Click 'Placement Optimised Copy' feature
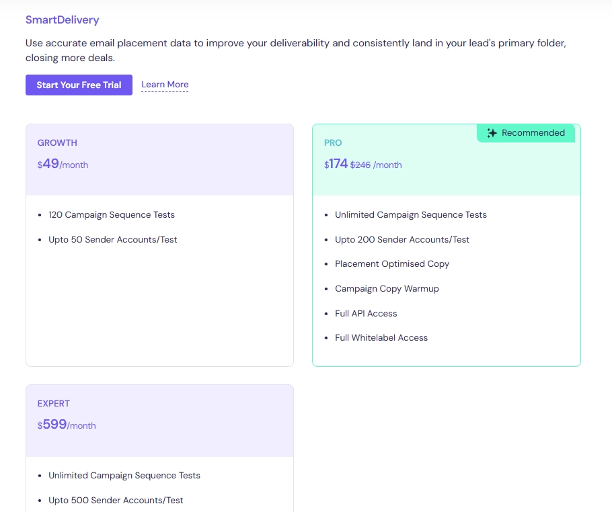The height and width of the screenshot is (512, 612). 392,264
